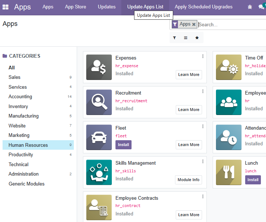Install the Fleet app
Viewport: 266px width, 222px height.
123,145
